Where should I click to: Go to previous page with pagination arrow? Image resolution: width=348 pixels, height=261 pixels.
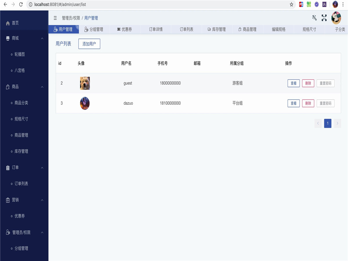[x=318, y=123]
